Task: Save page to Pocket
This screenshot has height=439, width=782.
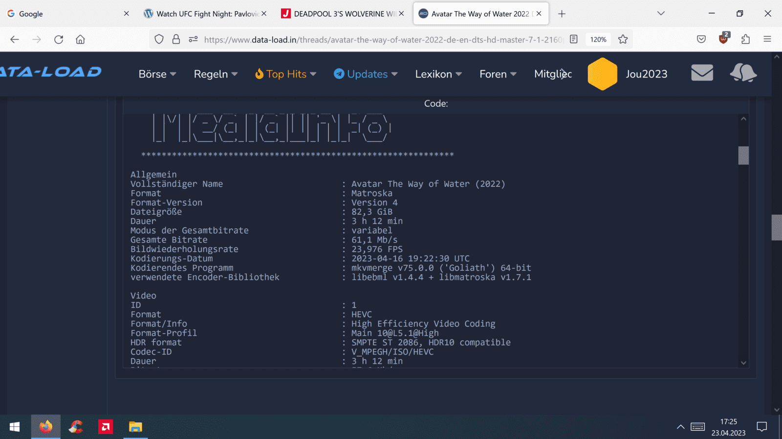Action: pyautogui.click(x=701, y=40)
